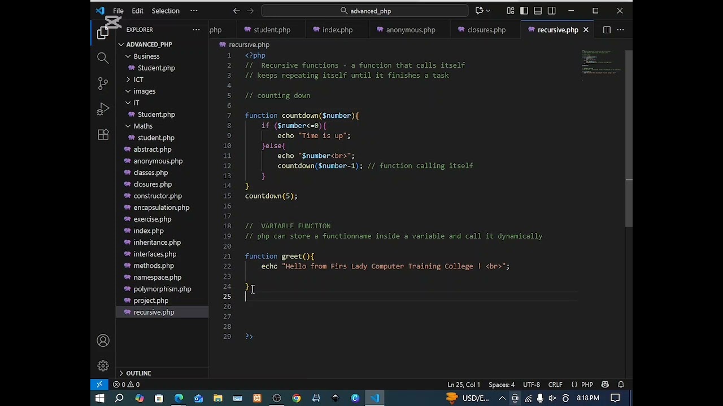Show hidden system tray icons
The image size is (723, 406).
coord(502,398)
